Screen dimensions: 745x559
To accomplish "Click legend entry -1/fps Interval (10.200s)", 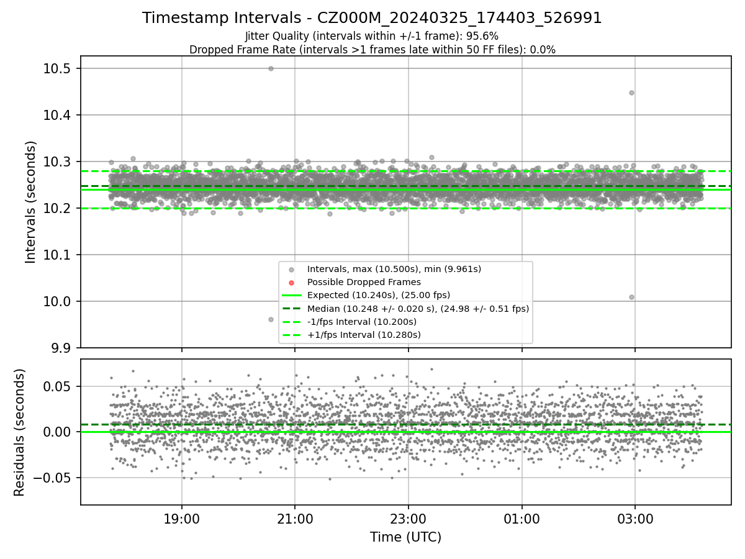I will click(362, 322).
